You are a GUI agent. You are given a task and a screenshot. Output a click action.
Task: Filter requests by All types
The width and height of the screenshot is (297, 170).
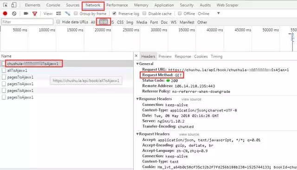93,22
